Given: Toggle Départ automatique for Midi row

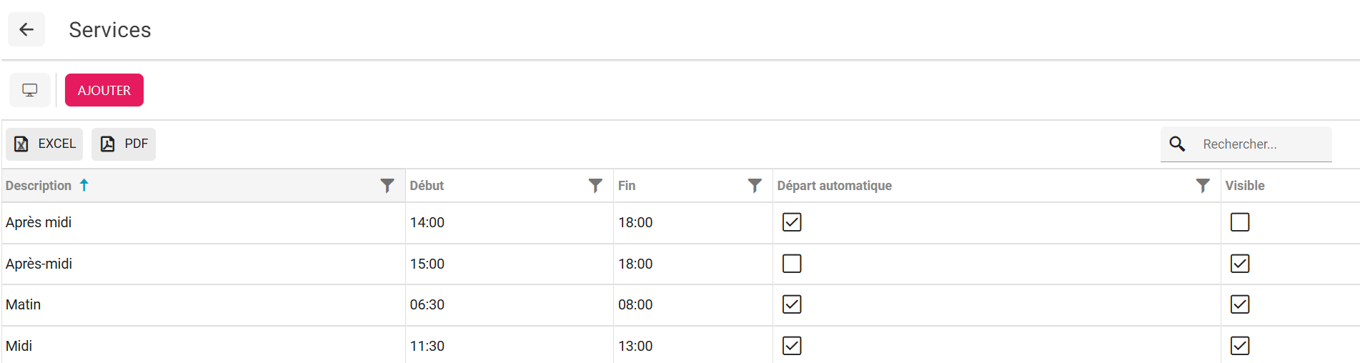Looking at the screenshot, I should (792, 346).
